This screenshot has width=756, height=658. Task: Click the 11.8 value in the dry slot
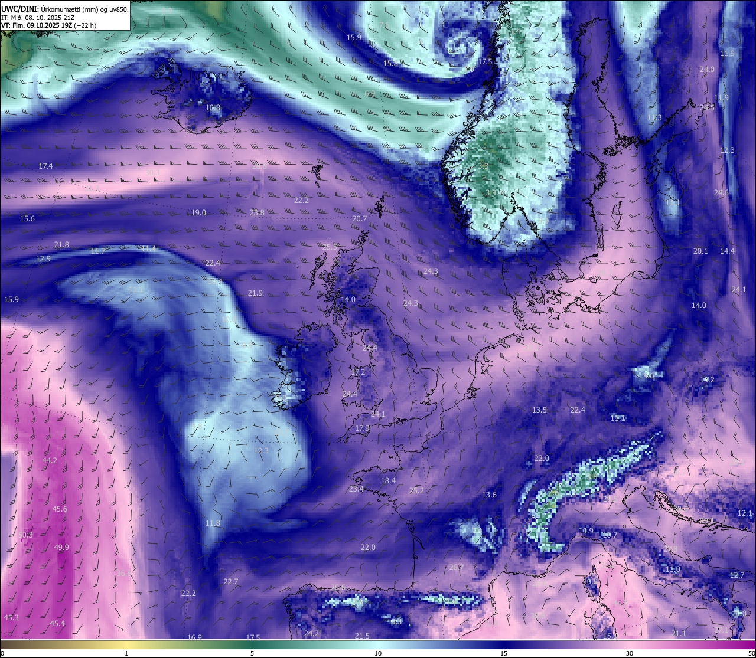click(x=213, y=523)
